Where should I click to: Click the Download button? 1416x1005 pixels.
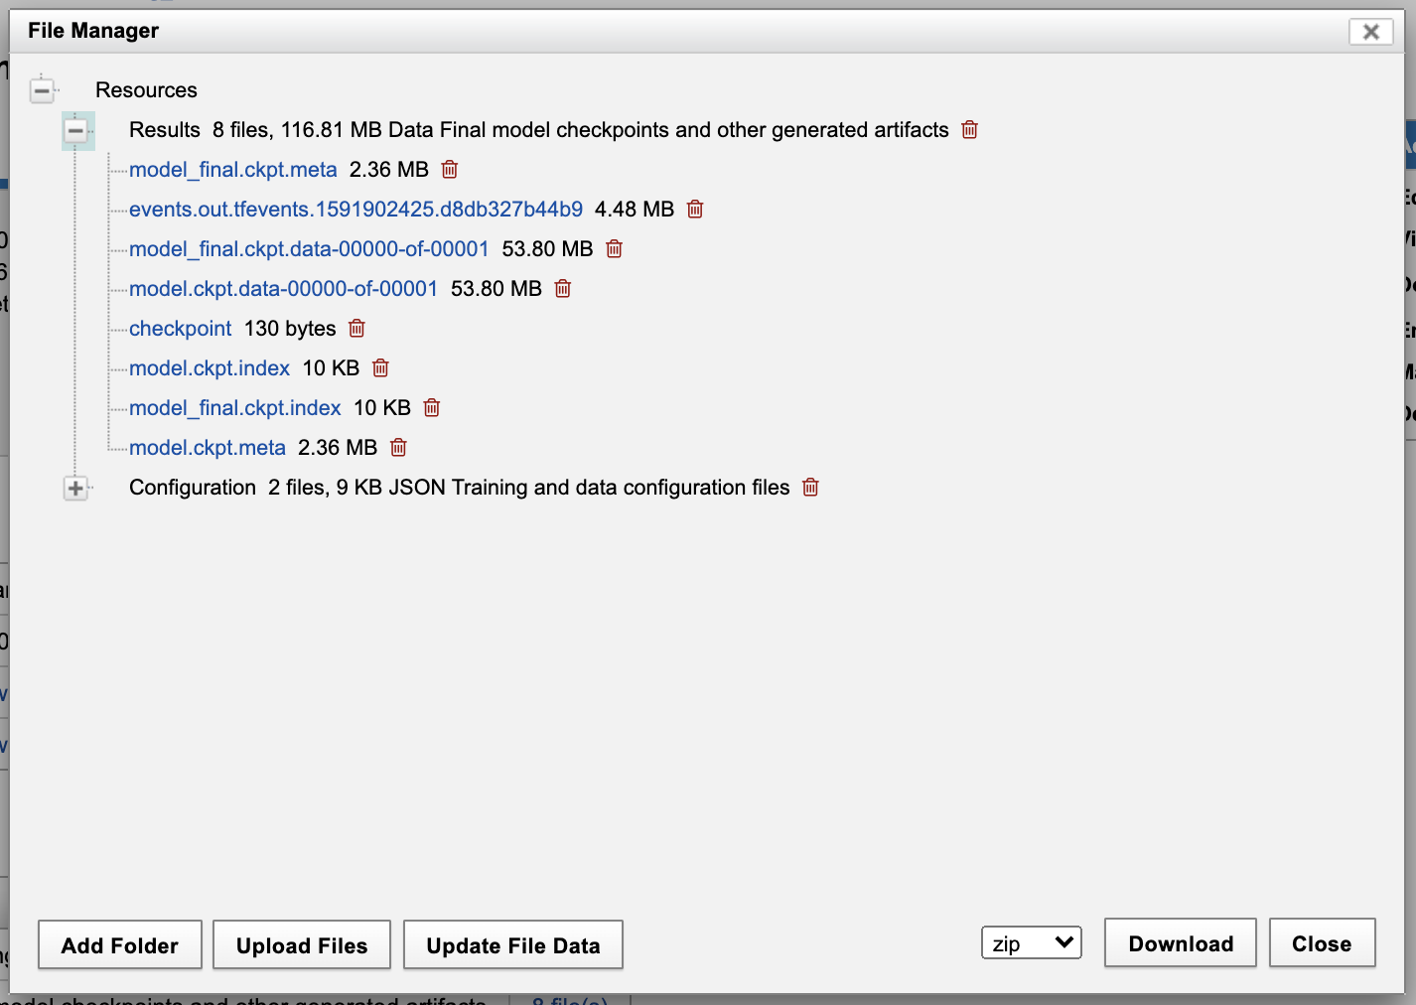[x=1180, y=943]
